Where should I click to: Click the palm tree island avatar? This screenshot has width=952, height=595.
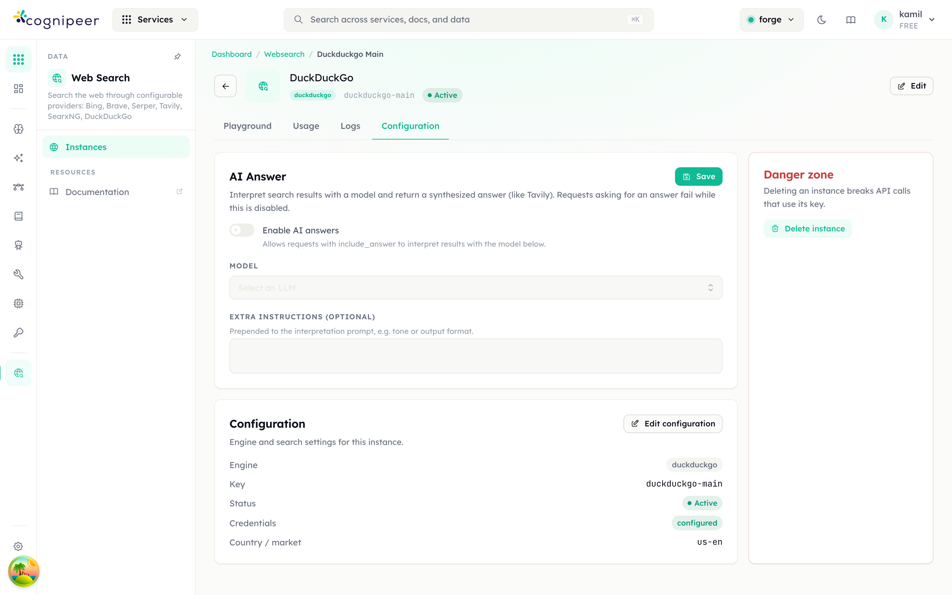(x=23, y=571)
